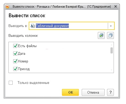Uncheck the "Дата" column checkbox
Viewport: 126px width, 104px height.
15,53
